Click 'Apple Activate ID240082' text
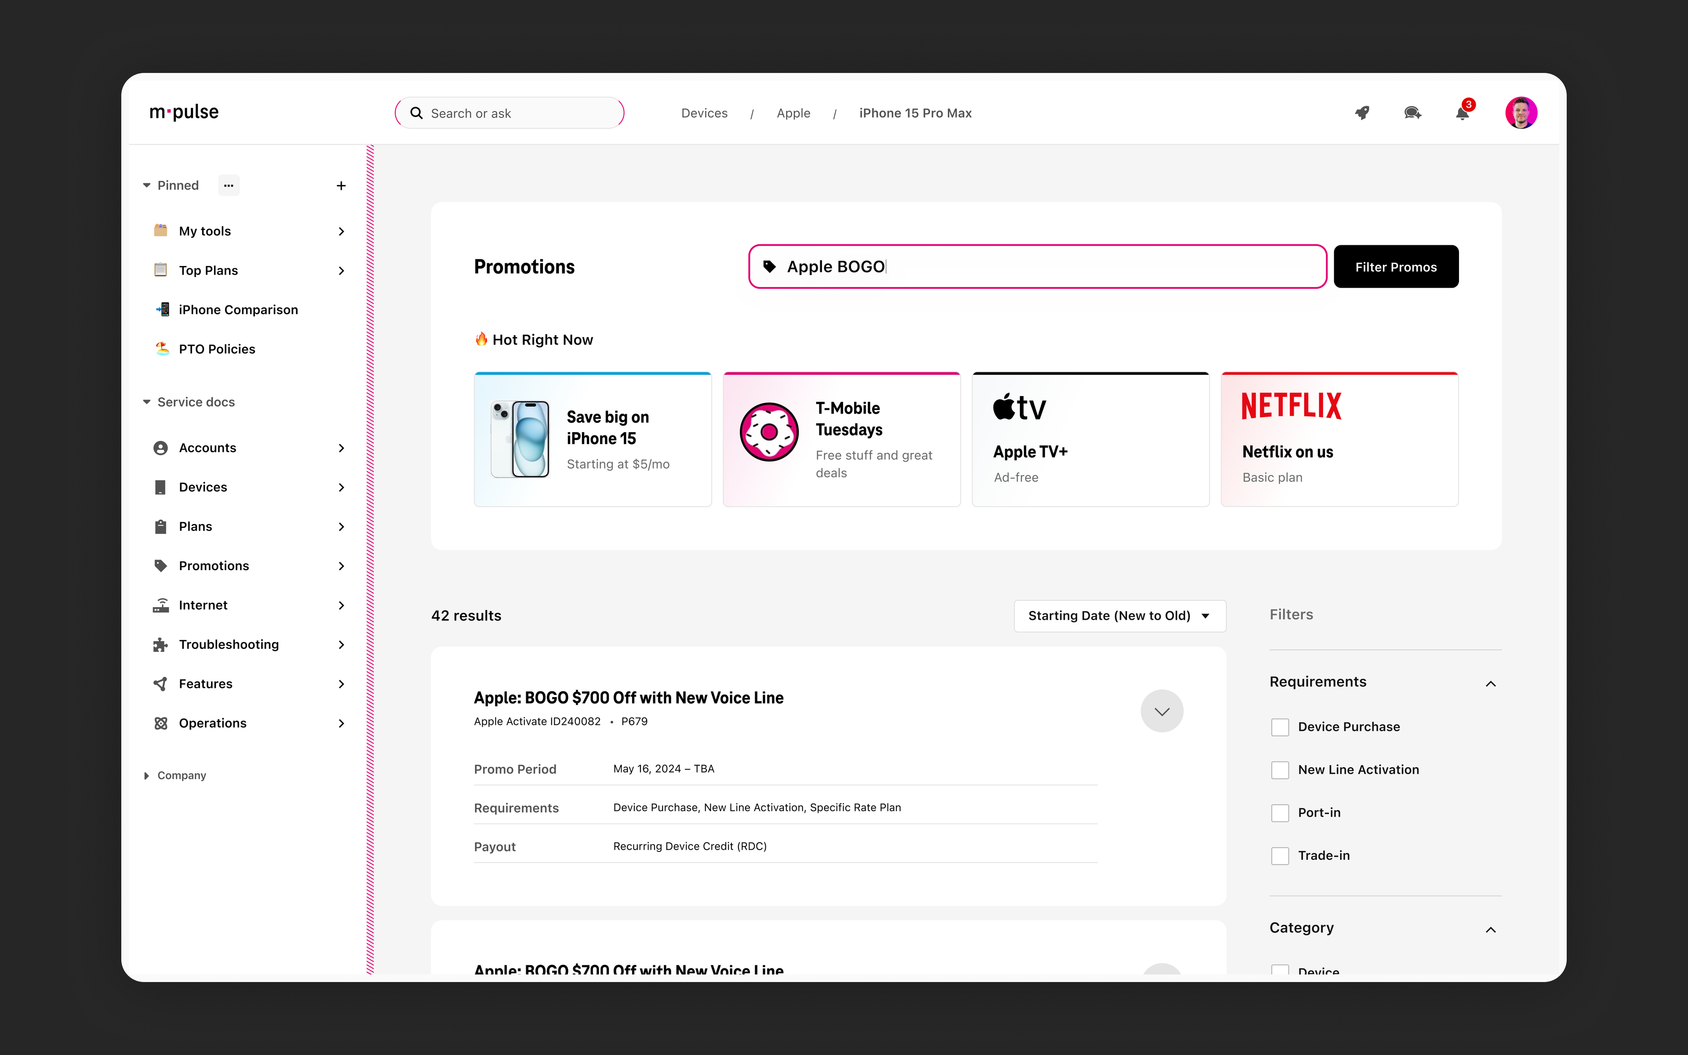The image size is (1688, 1055). tap(537, 721)
